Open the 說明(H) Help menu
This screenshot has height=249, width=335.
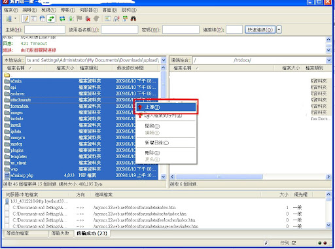[x=129, y=10]
